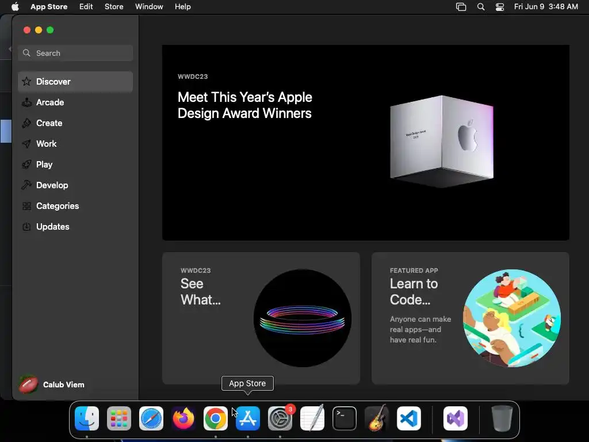Open the Updates section
This screenshot has width=589, height=442.
(x=75, y=227)
